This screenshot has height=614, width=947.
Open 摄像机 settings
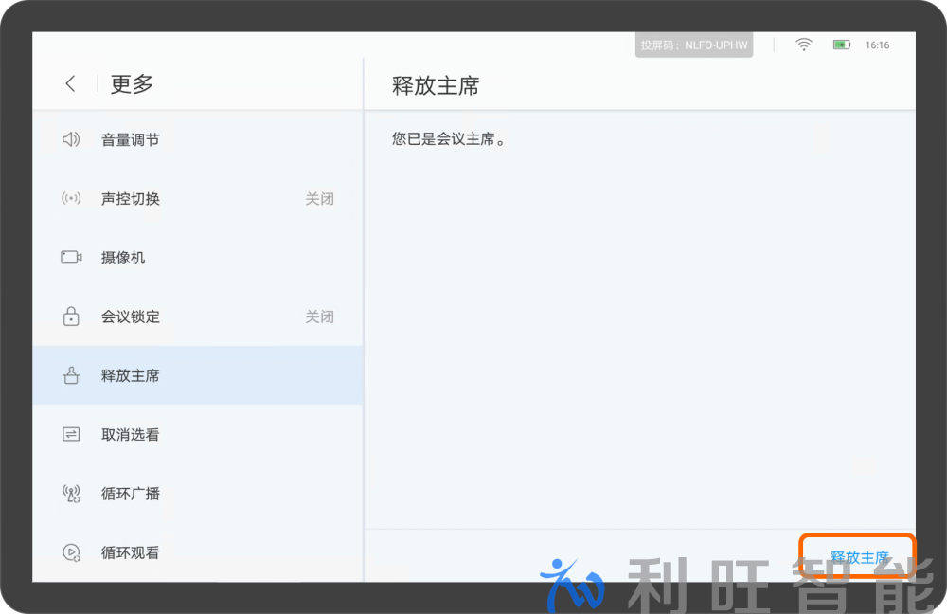[198, 258]
